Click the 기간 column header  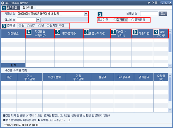[x=9, y=77]
